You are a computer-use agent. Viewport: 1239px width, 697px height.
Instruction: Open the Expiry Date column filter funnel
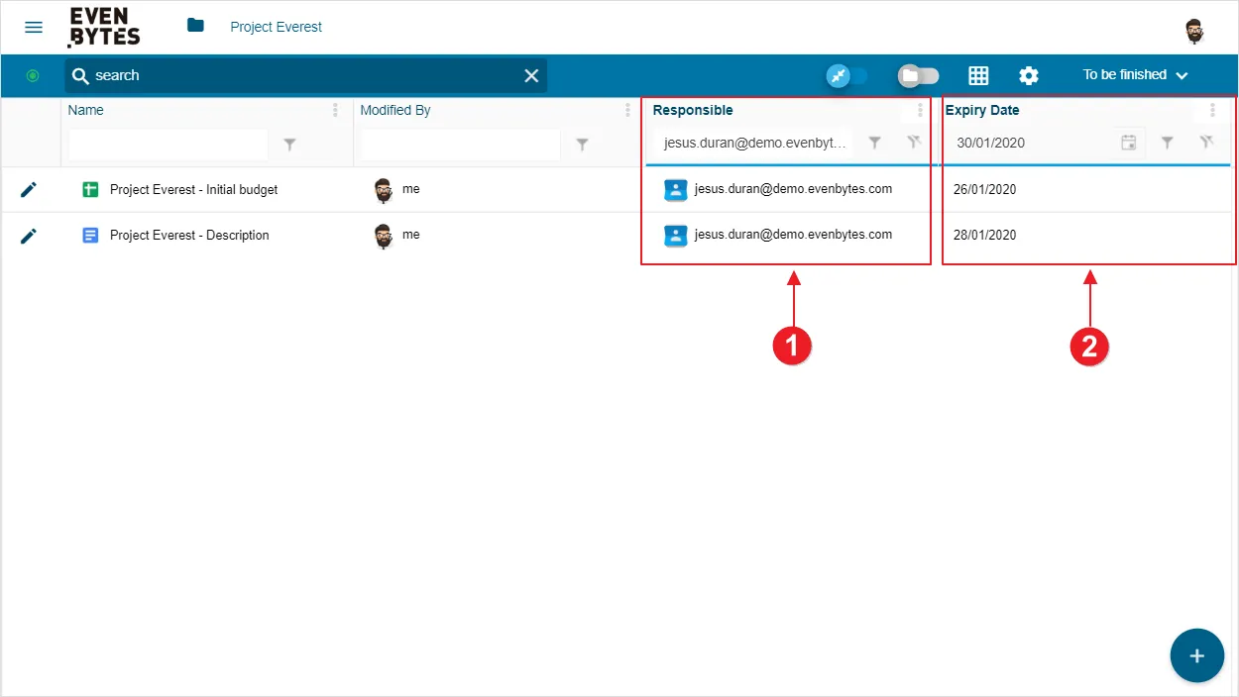coord(1167,143)
